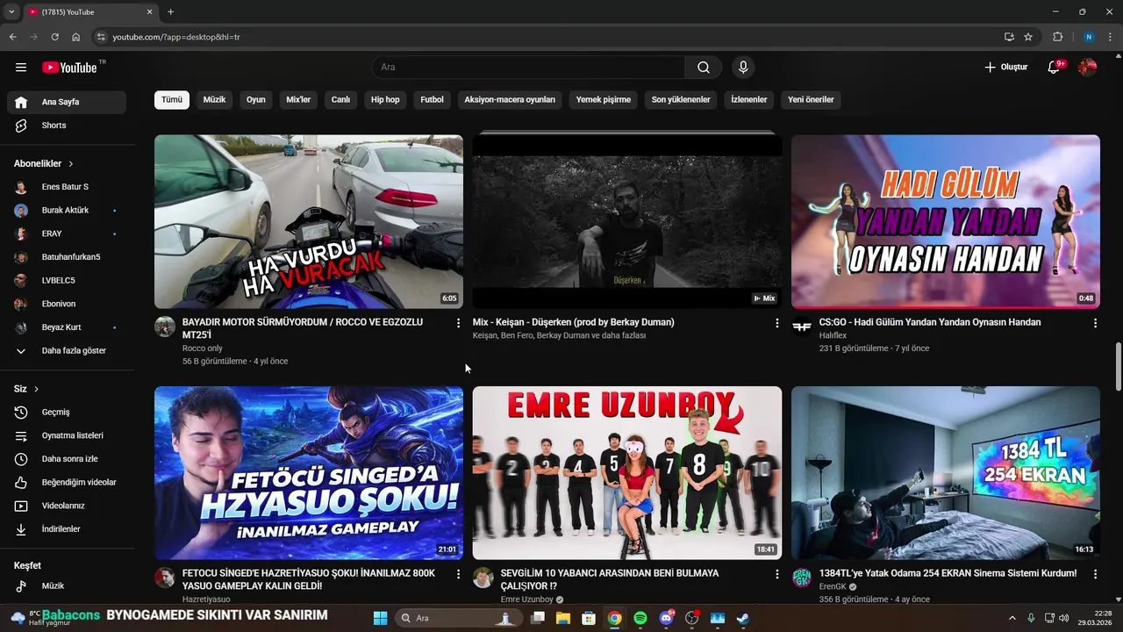This screenshot has height=632, width=1123.
Task: Open Videolarınız page
Action: click(67, 506)
